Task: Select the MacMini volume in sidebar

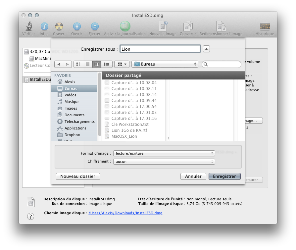Action: [x=40, y=59]
